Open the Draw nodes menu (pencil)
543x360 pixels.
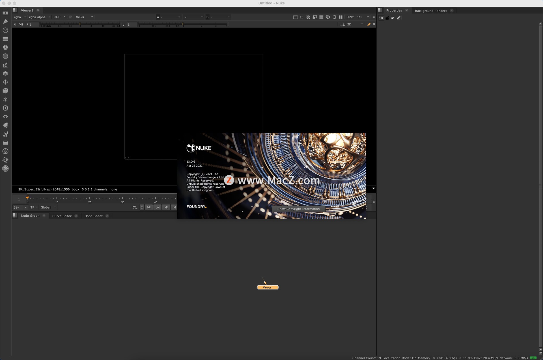pos(5,21)
